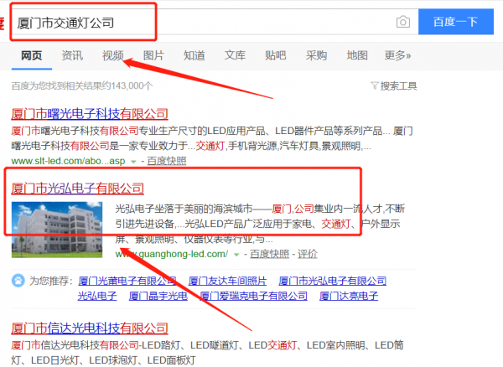The height and width of the screenshot is (367, 503).
Task: Open the 厦门市光弘电子有限公司 result title
Action: [x=78, y=187]
